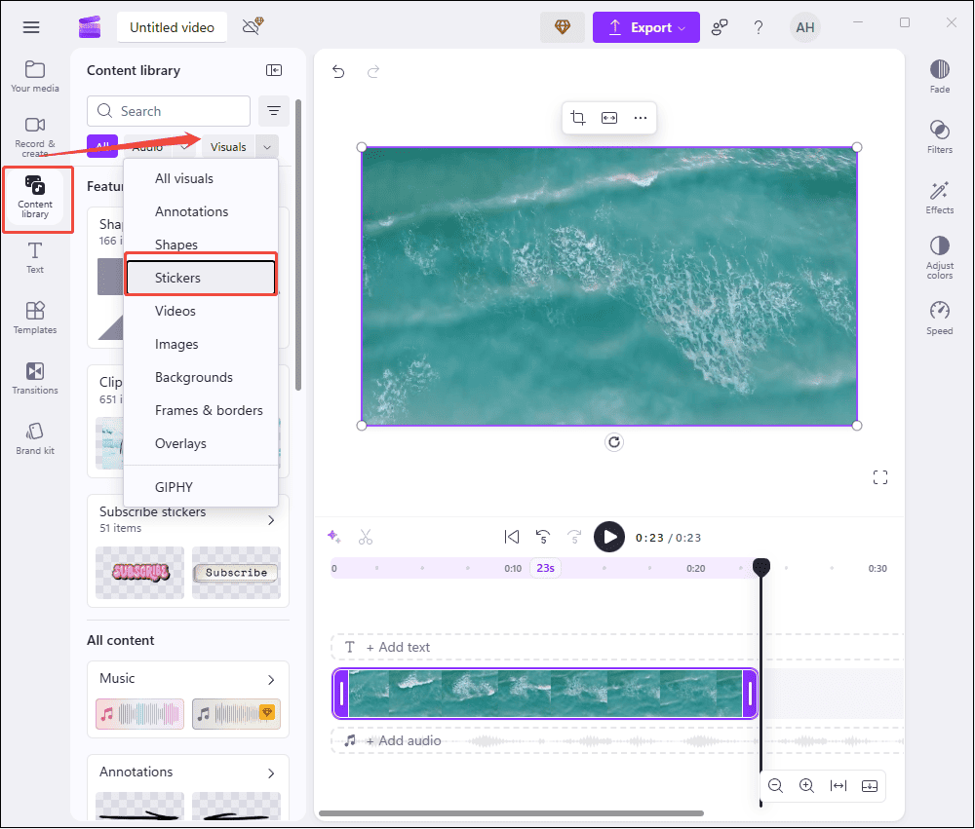This screenshot has height=829, width=975.
Task: Click the undo arrow
Action: point(338,71)
